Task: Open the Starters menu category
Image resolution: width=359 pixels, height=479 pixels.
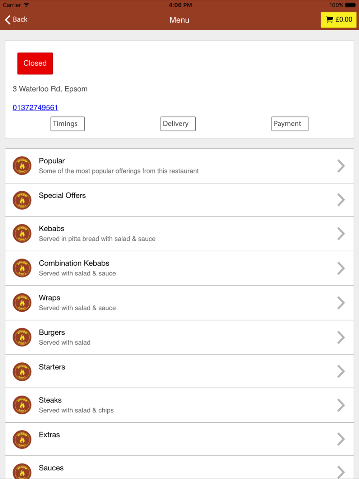Action: [179, 372]
